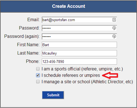The height and width of the screenshot is (108, 137).
Task: Click the Email label text
Action: [33, 20]
